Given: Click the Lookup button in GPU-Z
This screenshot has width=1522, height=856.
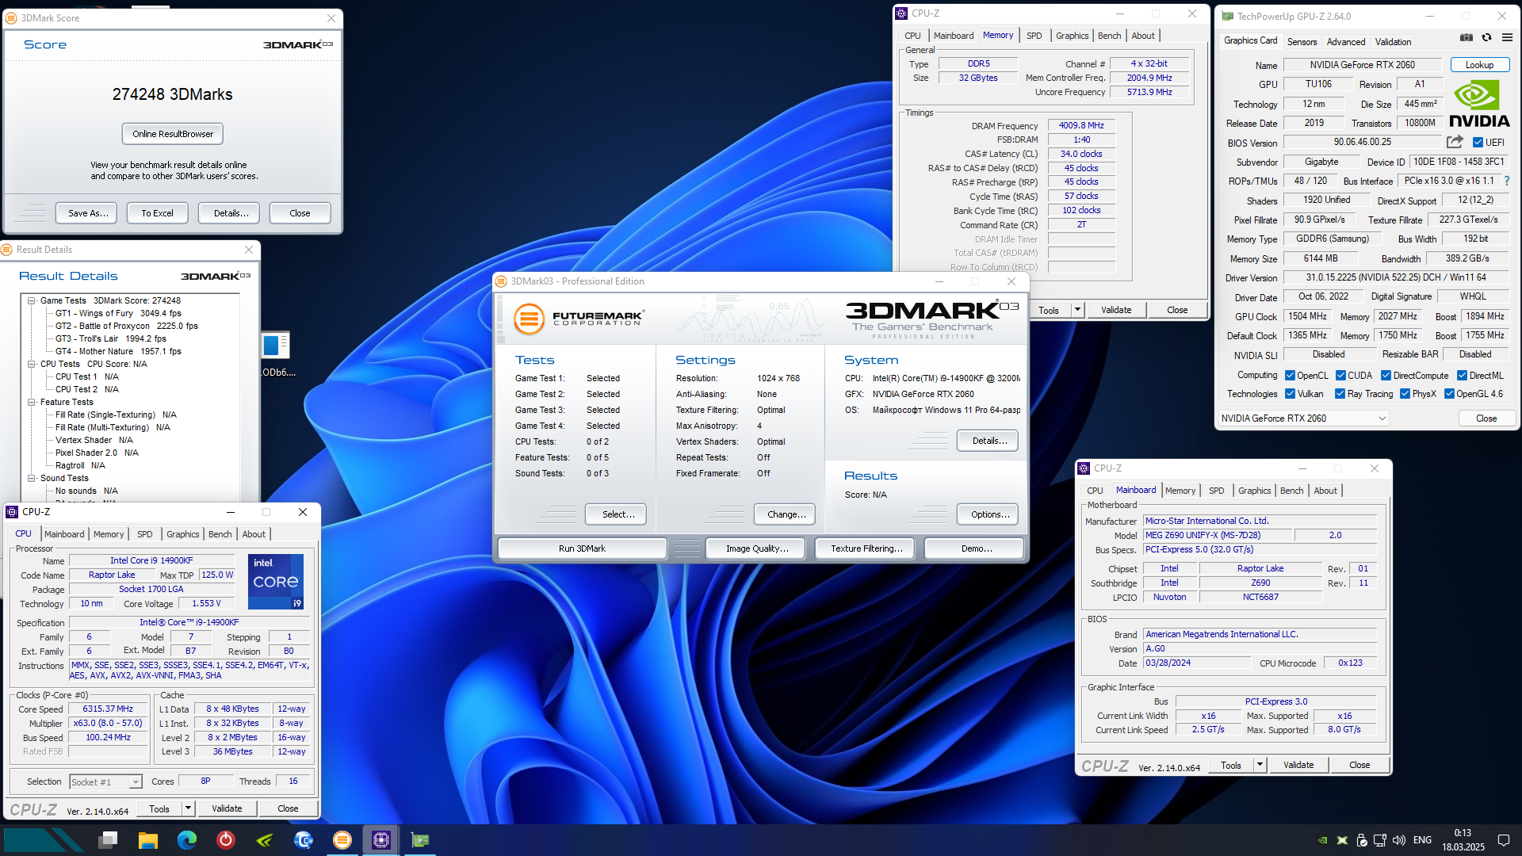Looking at the screenshot, I should [1479, 65].
